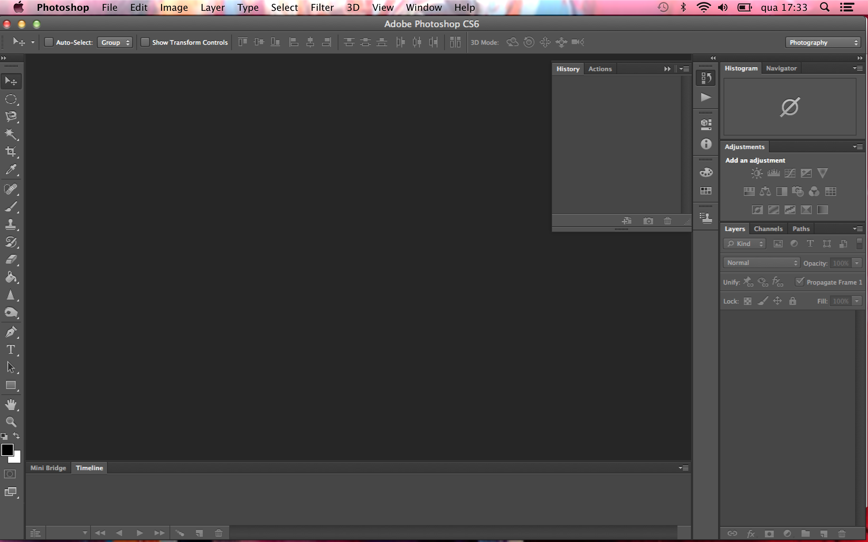Enable Propagate Frame 1 toggle
The height and width of the screenshot is (542, 868).
point(799,282)
